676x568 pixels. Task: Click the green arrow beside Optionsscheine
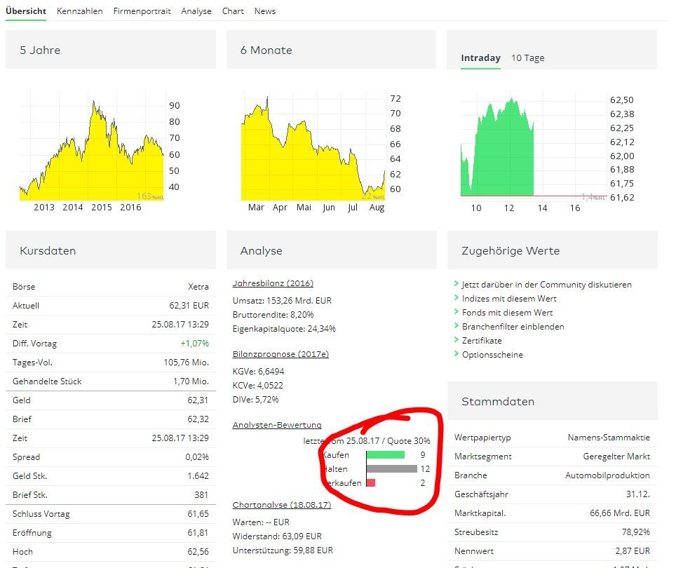pyautogui.click(x=457, y=354)
